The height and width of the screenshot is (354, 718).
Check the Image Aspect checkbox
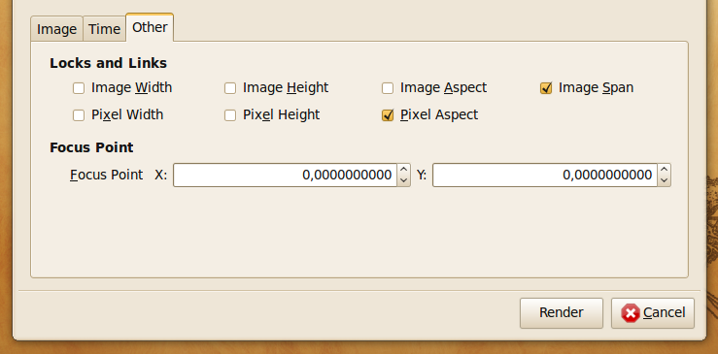(x=388, y=88)
